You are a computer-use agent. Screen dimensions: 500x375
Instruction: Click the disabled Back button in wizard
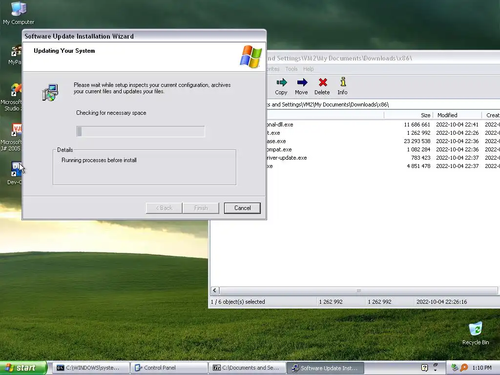(x=164, y=208)
